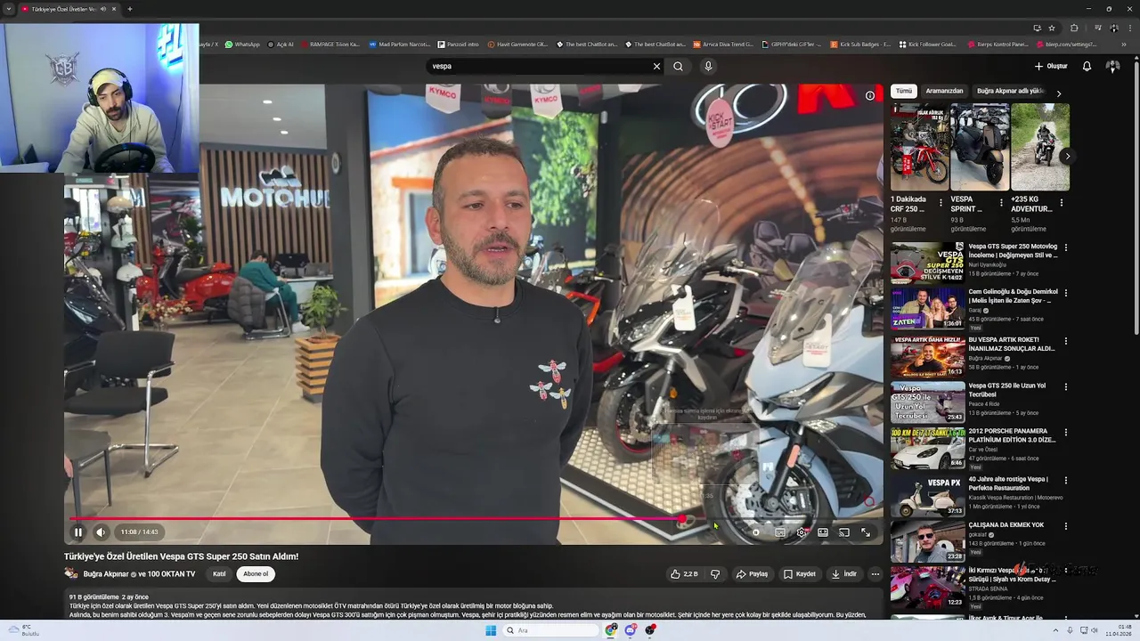Open the Windows Start menu
Screen dimensions: 1140x641
pyautogui.click(x=491, y=630)
